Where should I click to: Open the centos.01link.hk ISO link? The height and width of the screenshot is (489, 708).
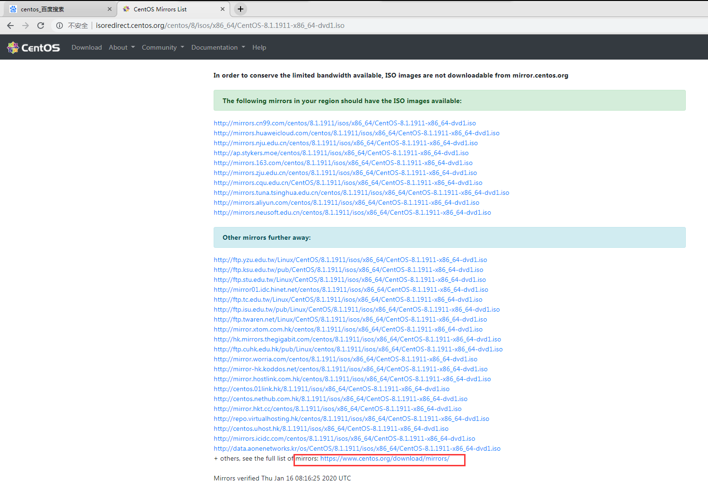coord(331,389)
